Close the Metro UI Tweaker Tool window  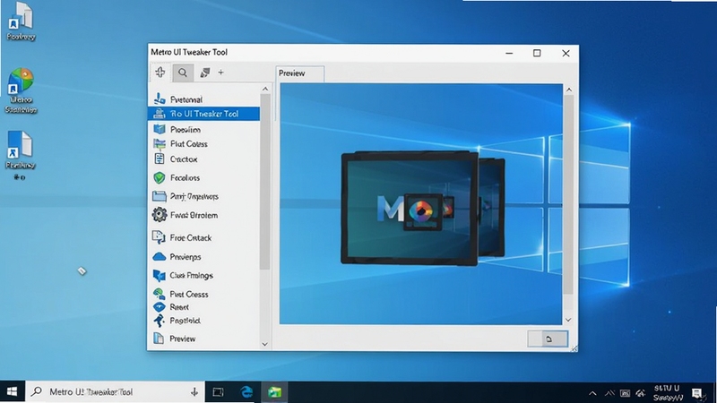click(566, 53)
